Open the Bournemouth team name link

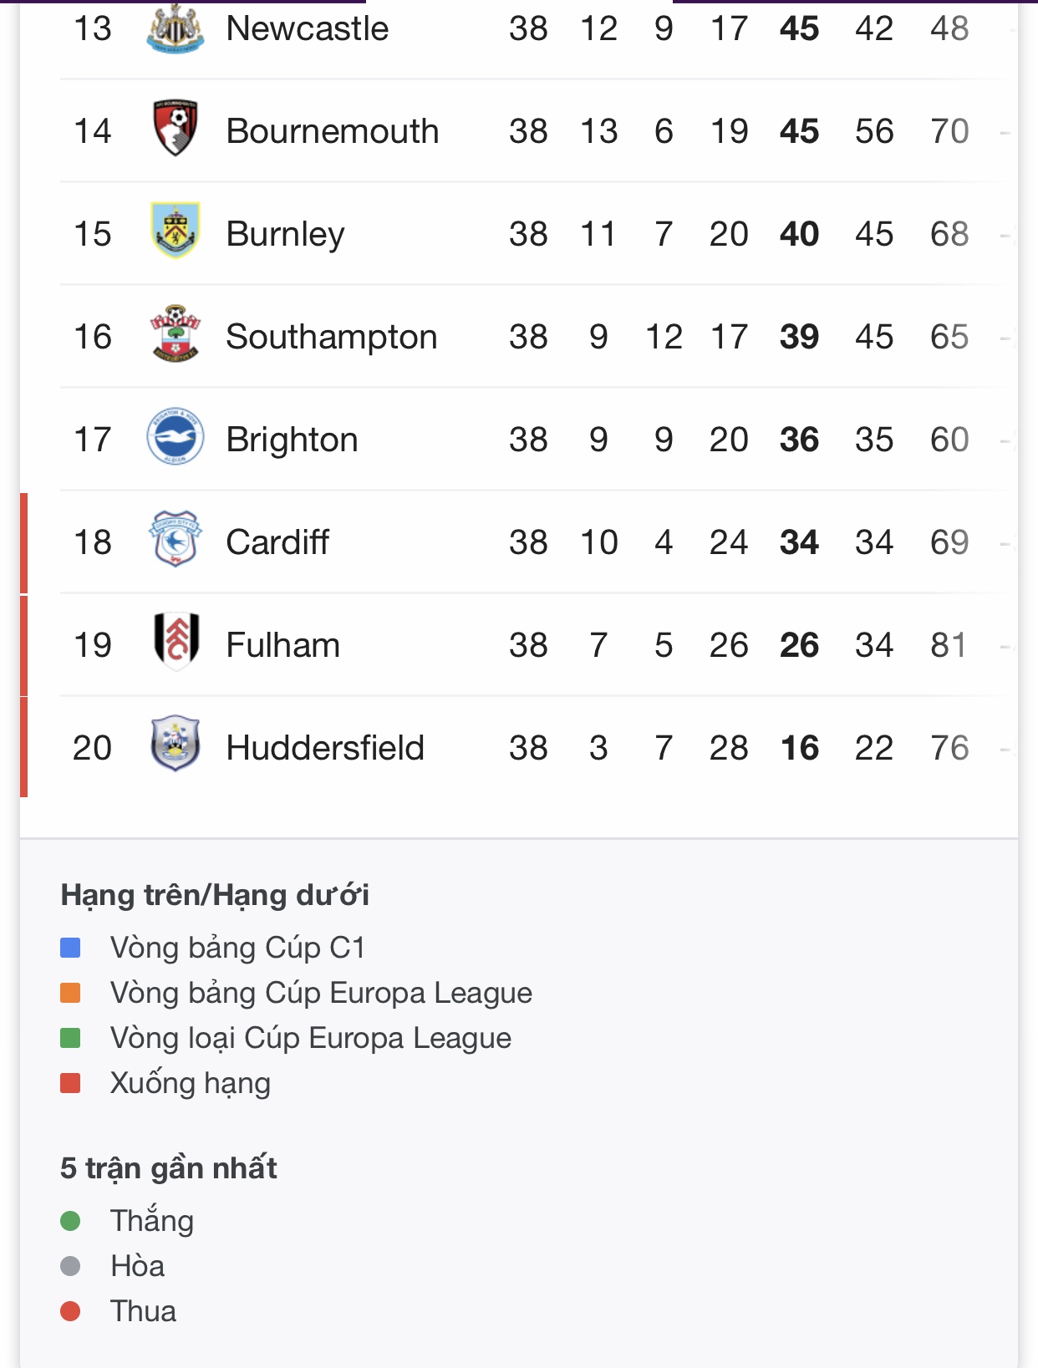tap(333, 131)
